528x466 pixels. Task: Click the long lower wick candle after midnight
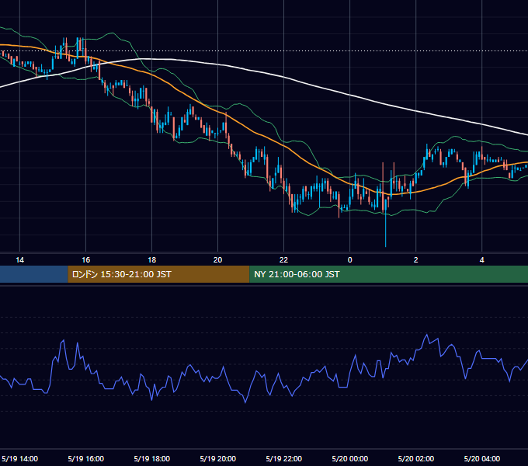[386, 222]
